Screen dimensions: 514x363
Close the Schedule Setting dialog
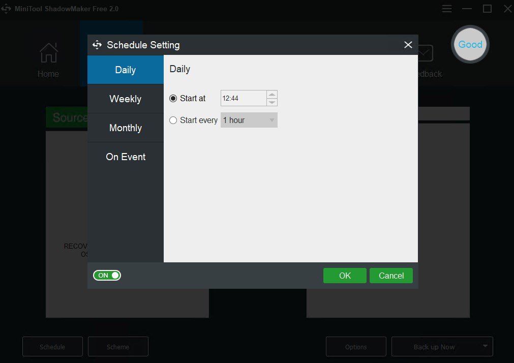(x=408, y=45)
